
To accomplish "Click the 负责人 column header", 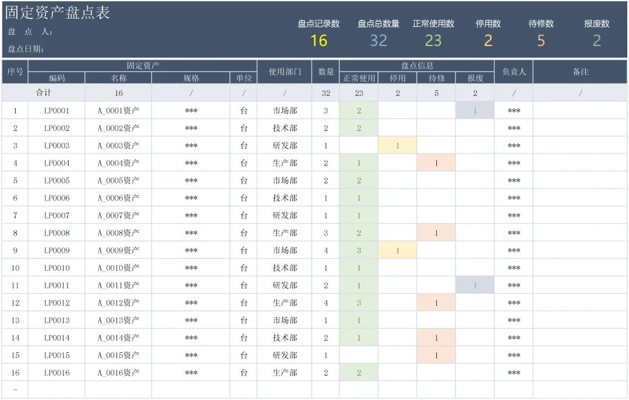I will click(514, 72).
